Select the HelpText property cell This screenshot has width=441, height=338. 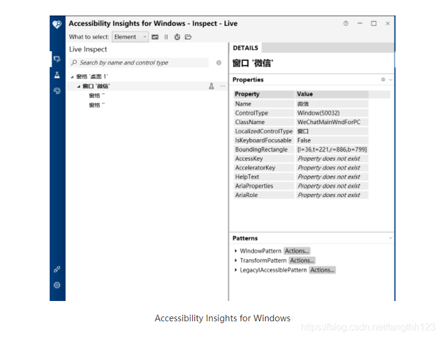point(264,177)
